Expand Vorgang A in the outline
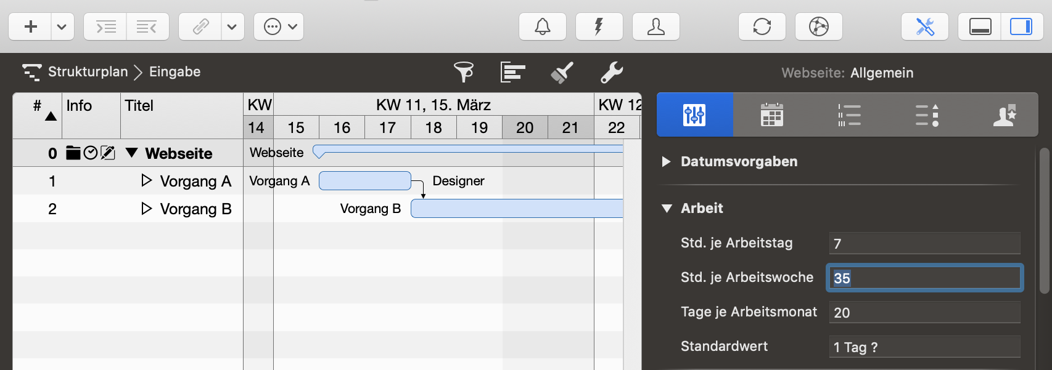Viewport: 1052px width, 370px height. click(146, 180)
